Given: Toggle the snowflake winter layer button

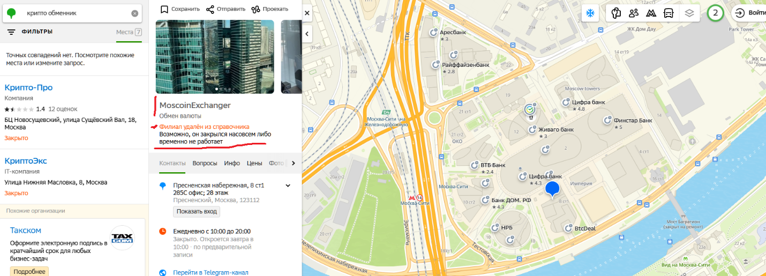Looking at the screenshot, I should [x=590, y=13].
